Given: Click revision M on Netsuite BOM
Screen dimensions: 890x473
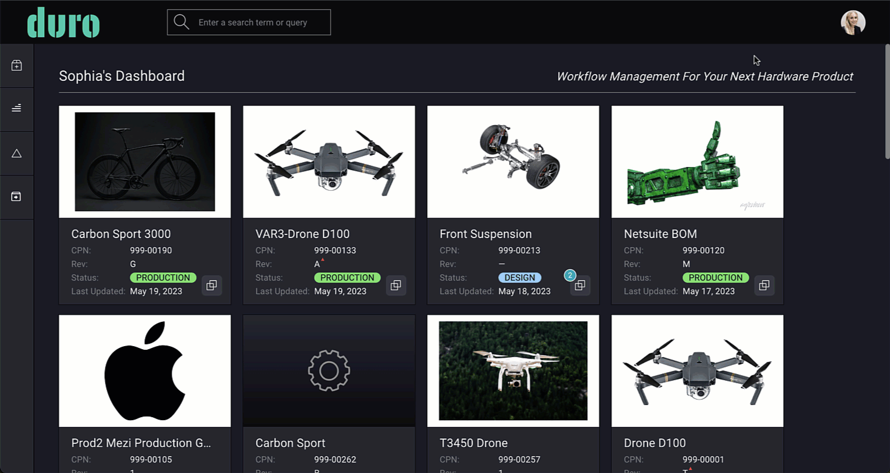Looking at the screenshot, I should 686,264.
